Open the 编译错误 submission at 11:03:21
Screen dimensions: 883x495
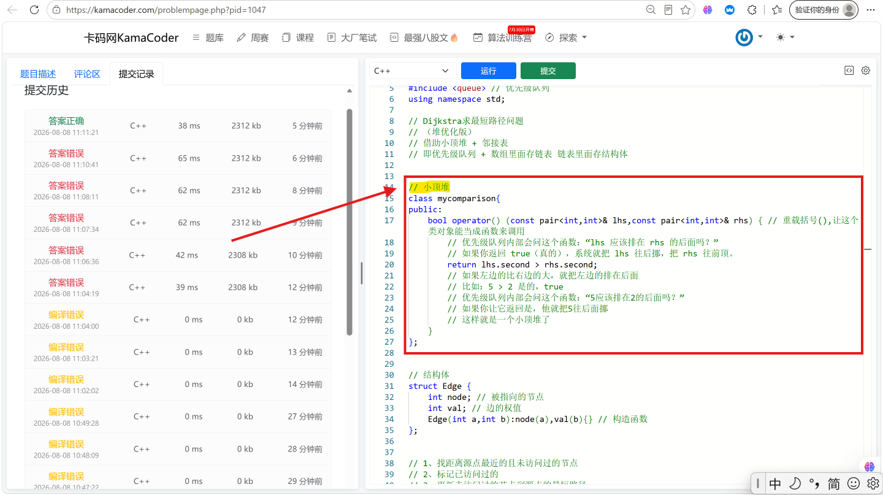[x=178, y=352]
